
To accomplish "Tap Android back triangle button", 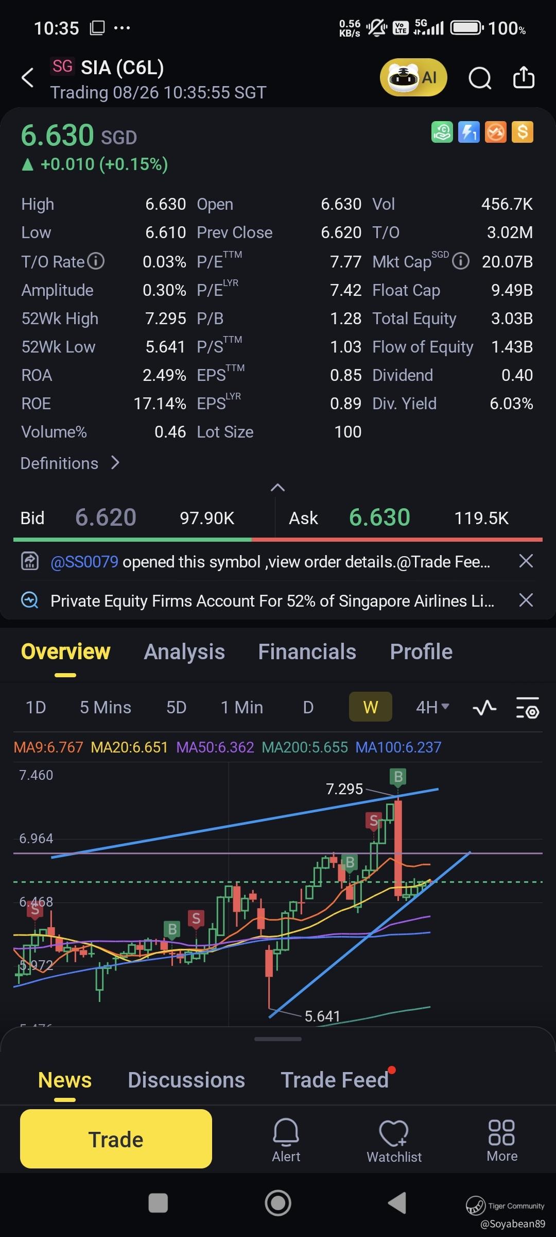I will [x=397, y=1203].
